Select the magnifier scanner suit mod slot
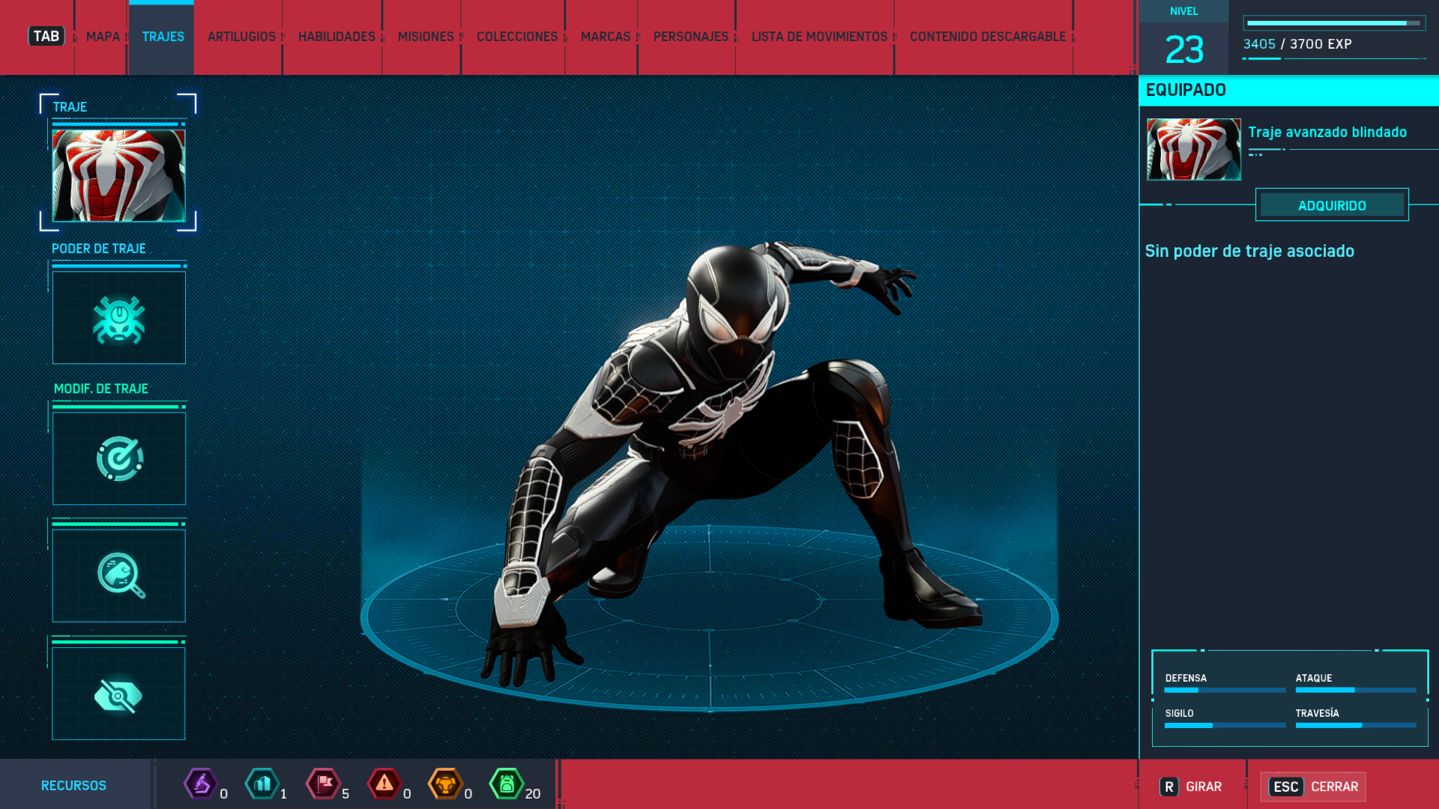The image size is (1439, 809). click(119, 575)
